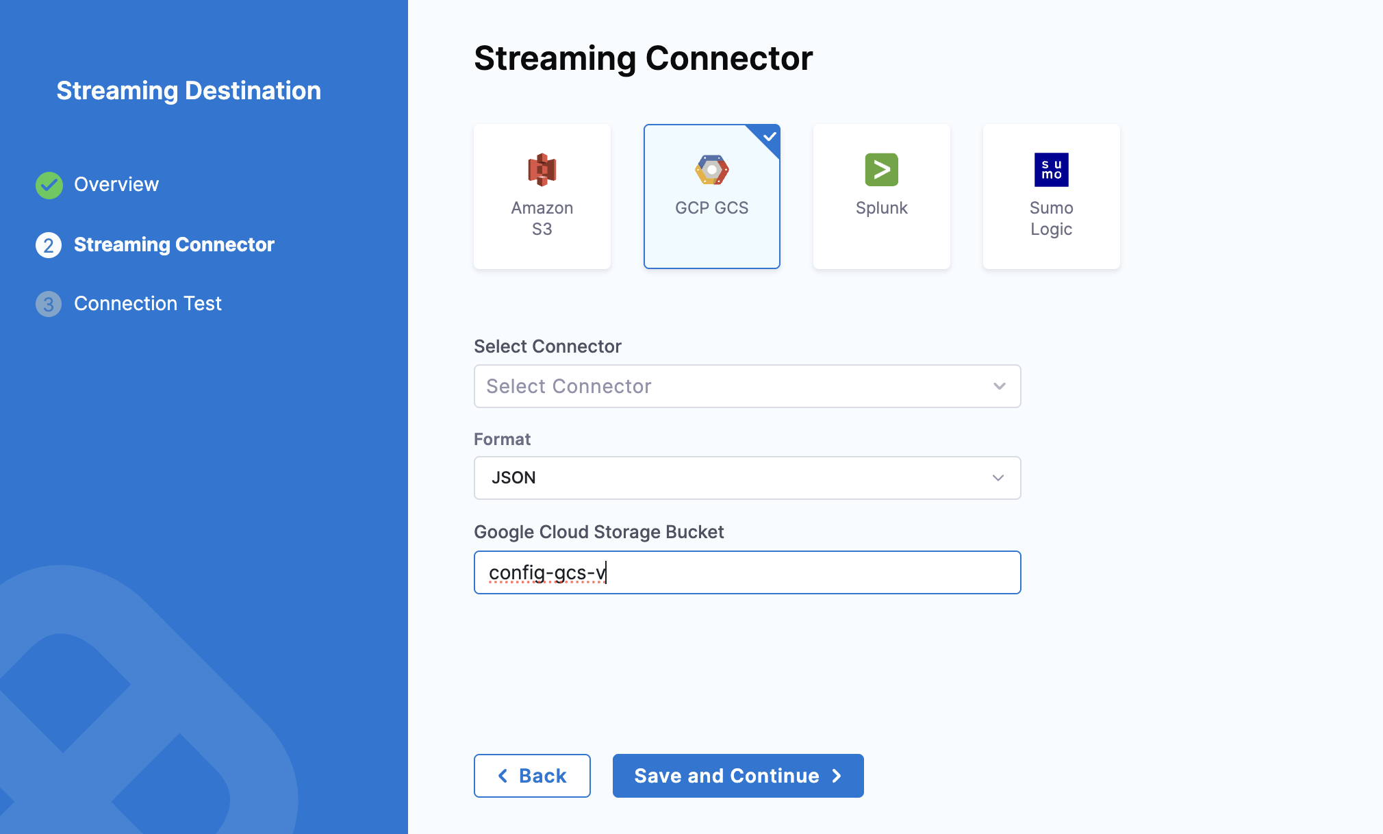The image size is (1383, 834).
Task: Click the Back button
Action: coord(532,776)
